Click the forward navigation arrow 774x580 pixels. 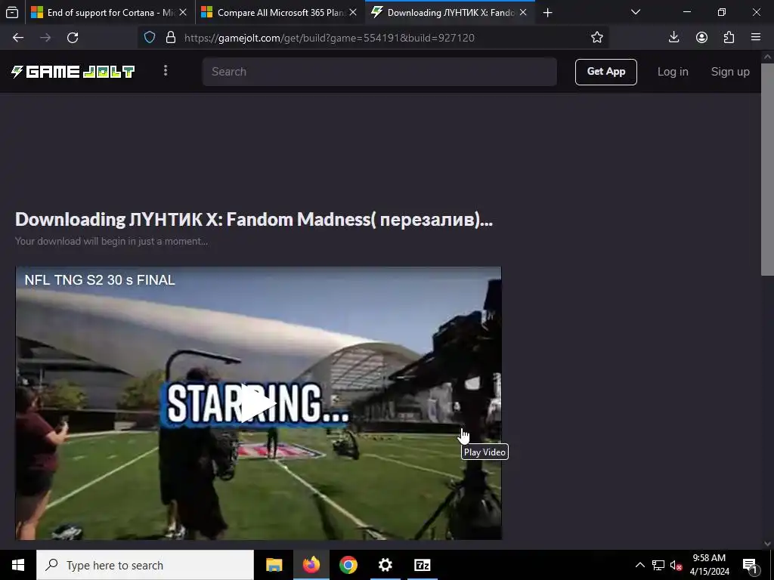pos(45,38)
